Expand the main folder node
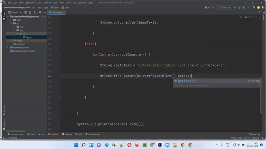This screenshot has width=266, height=149. 14,27
